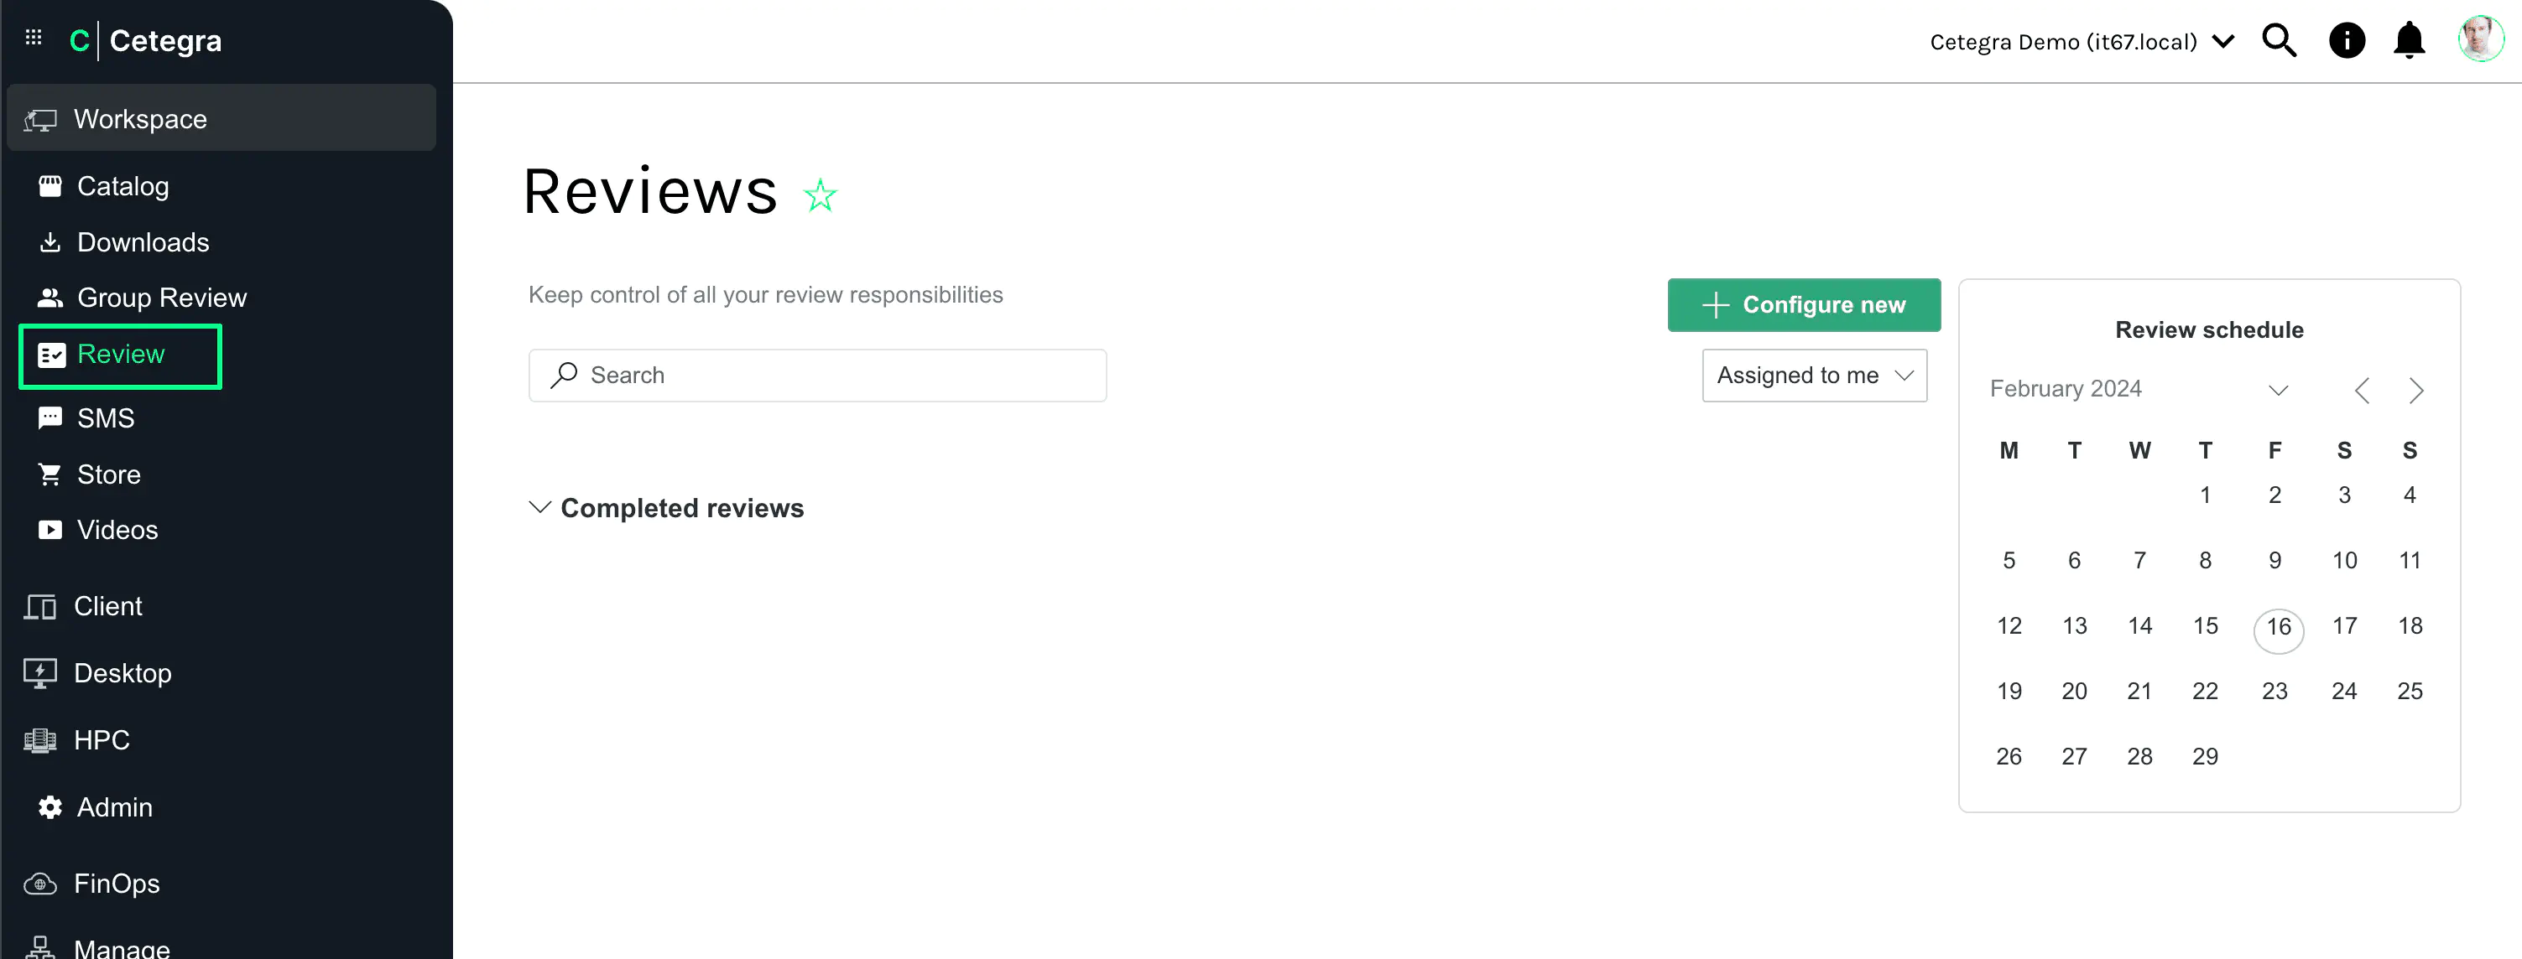2522x959 pixels.
Task: Star the Reviews page as favorite
Action: (821, 194)
